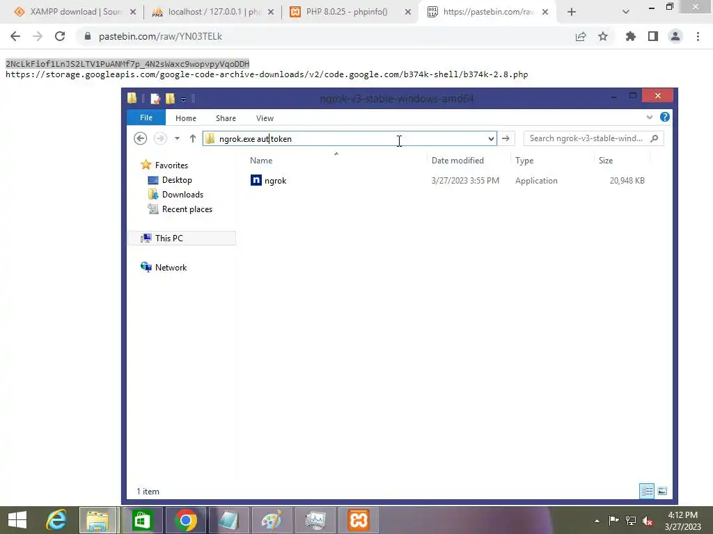Open Chrome three-dot menu
The height and width of the screenshot is (534, 713).
[698, 36]
